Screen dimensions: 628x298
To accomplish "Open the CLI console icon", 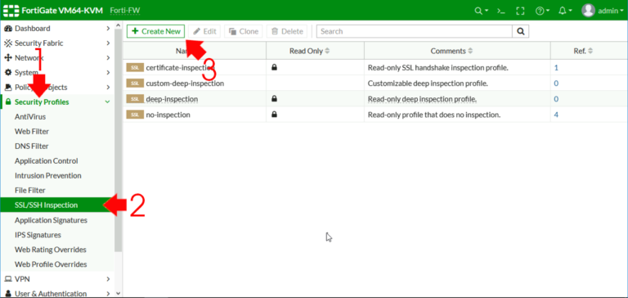I will click(501, 11).
